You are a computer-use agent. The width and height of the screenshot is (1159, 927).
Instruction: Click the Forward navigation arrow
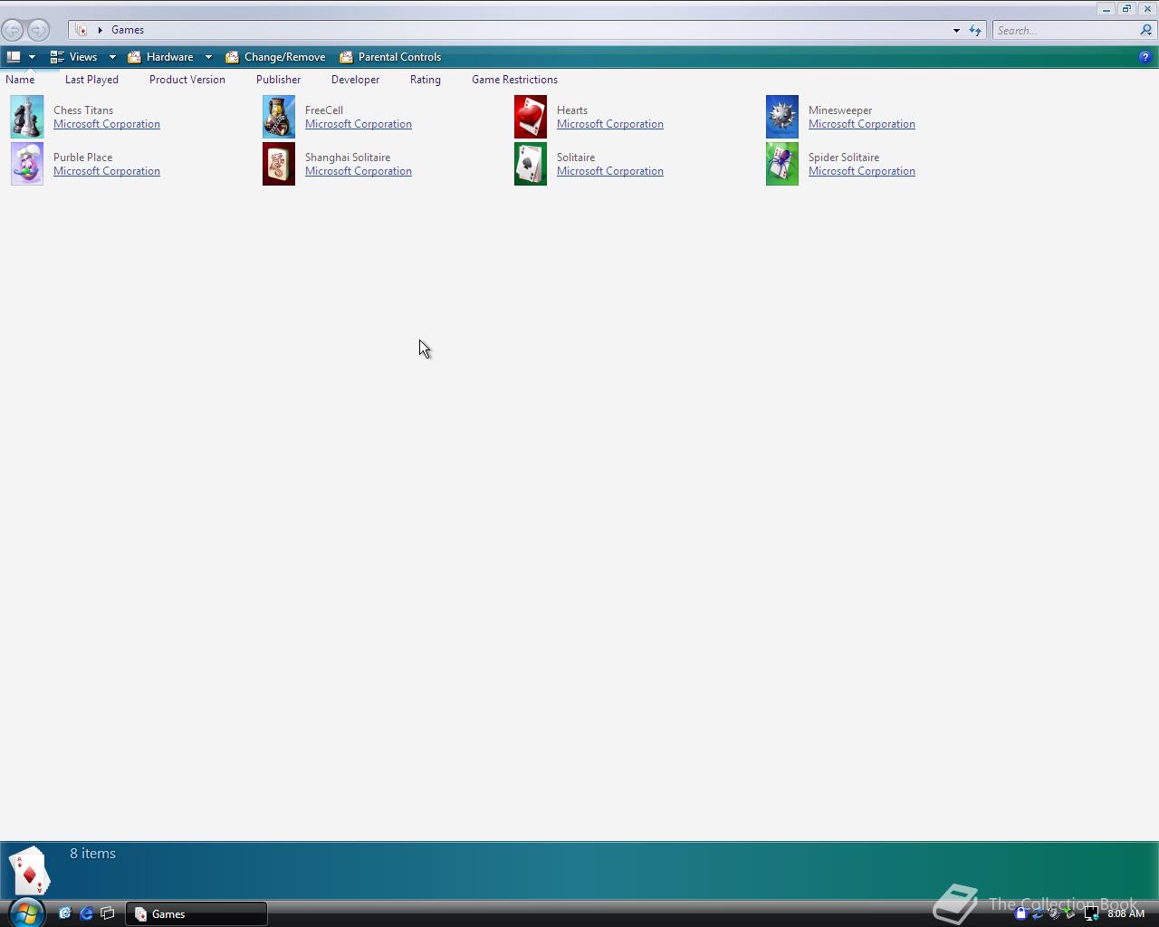click(x=38, y=30)
